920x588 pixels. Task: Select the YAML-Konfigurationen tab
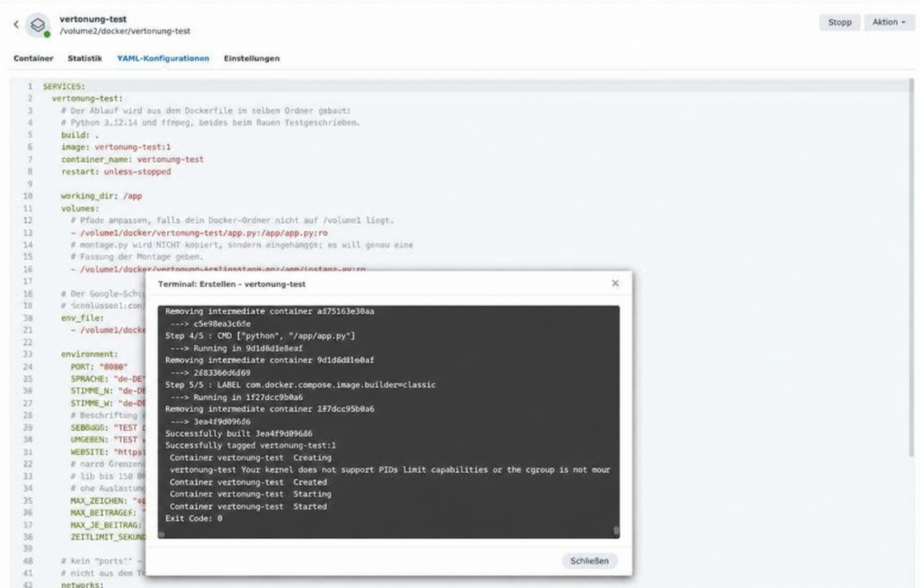point(164,58)
